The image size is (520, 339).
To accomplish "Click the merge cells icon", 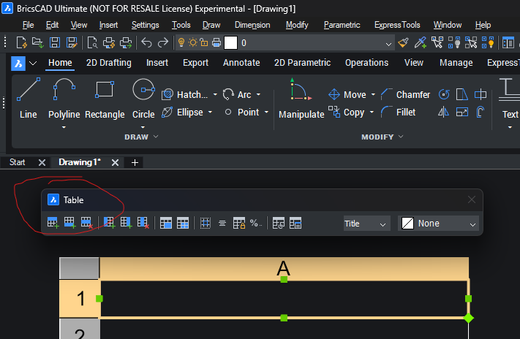I will (166, 223).
